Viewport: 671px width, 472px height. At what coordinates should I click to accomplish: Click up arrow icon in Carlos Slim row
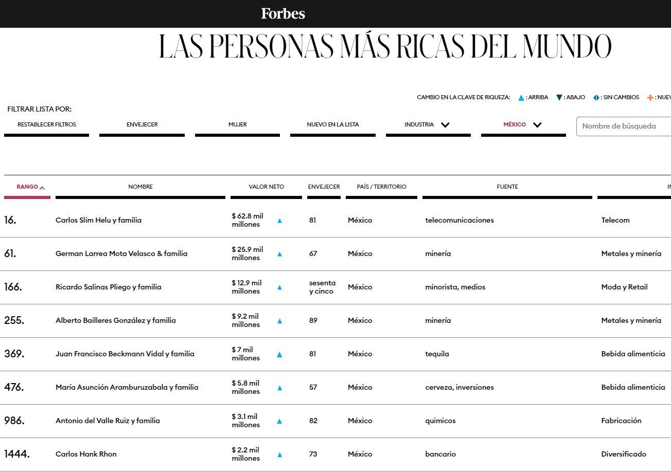pyautogui.click(x=280, y=221)
